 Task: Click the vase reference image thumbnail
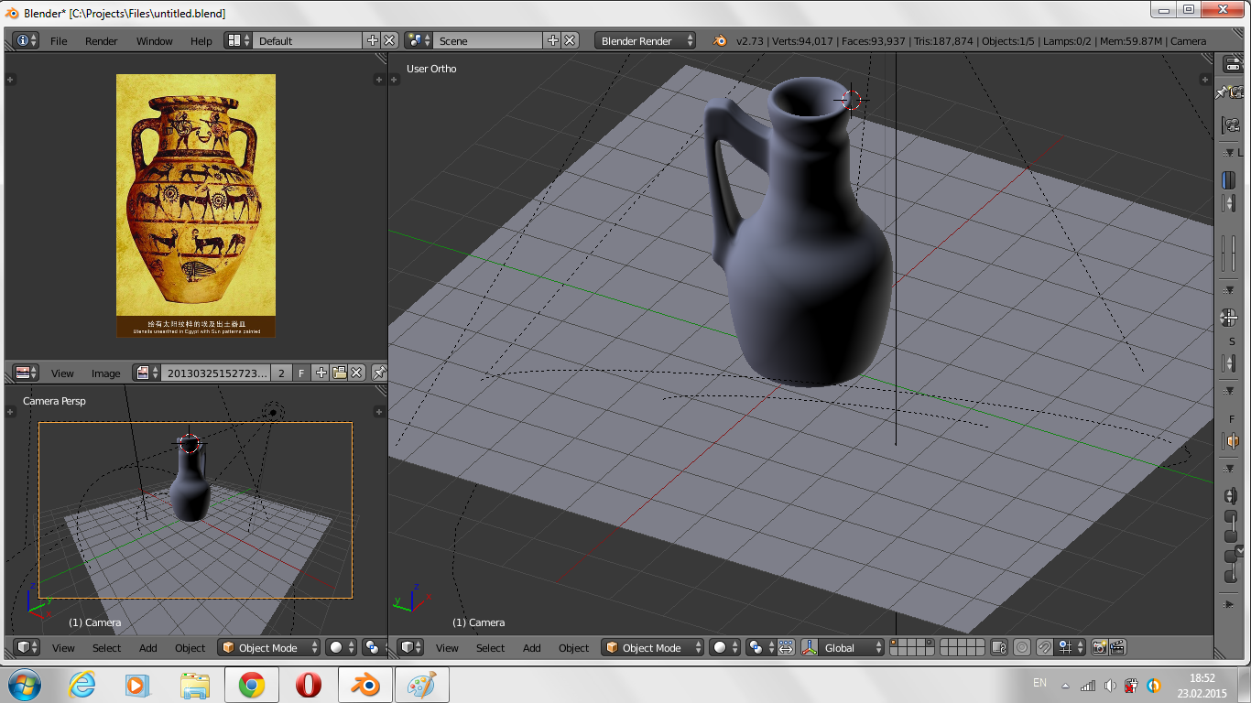click(196, 206)
